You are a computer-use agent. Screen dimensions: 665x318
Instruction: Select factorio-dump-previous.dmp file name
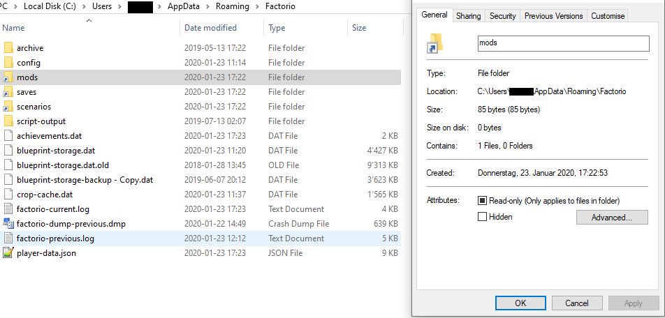(71, 224)
